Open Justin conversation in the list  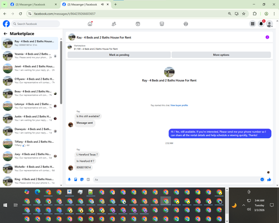click(x=30, y=118)
